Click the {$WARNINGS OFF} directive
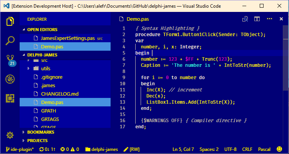This screenshot has height=154, width=289. click(161, 120)
